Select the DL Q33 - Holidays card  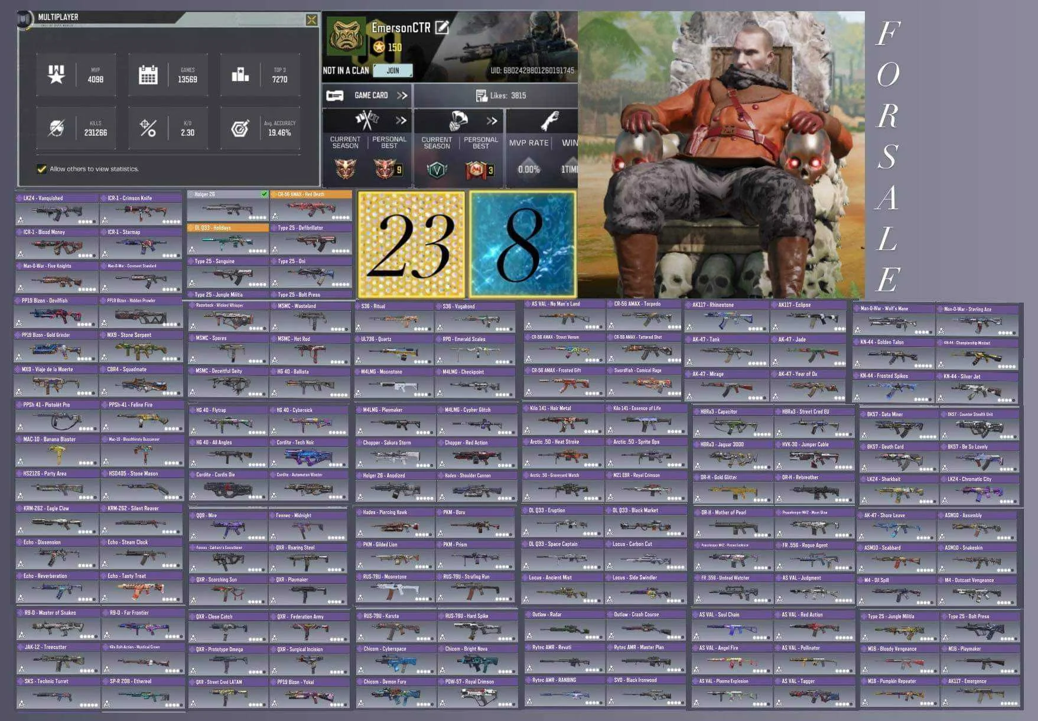click(x=228, y=239)
